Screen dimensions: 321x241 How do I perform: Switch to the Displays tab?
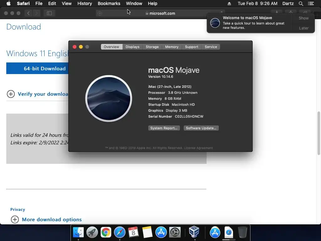133,47
